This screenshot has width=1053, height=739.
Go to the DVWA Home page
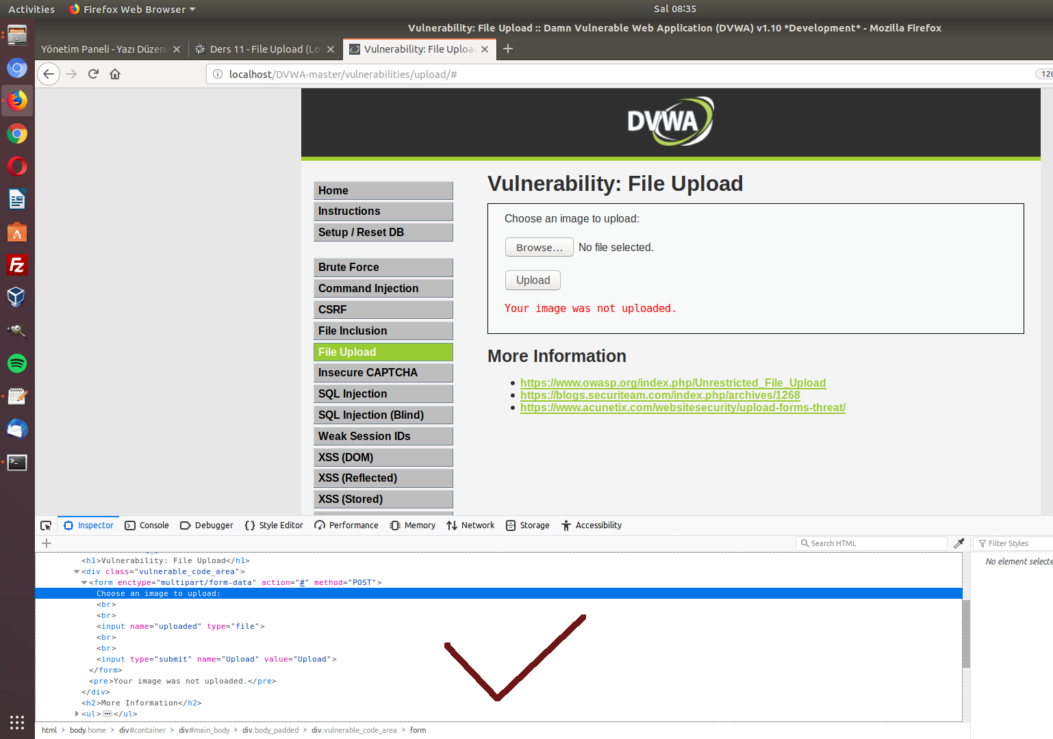[383, 191]
